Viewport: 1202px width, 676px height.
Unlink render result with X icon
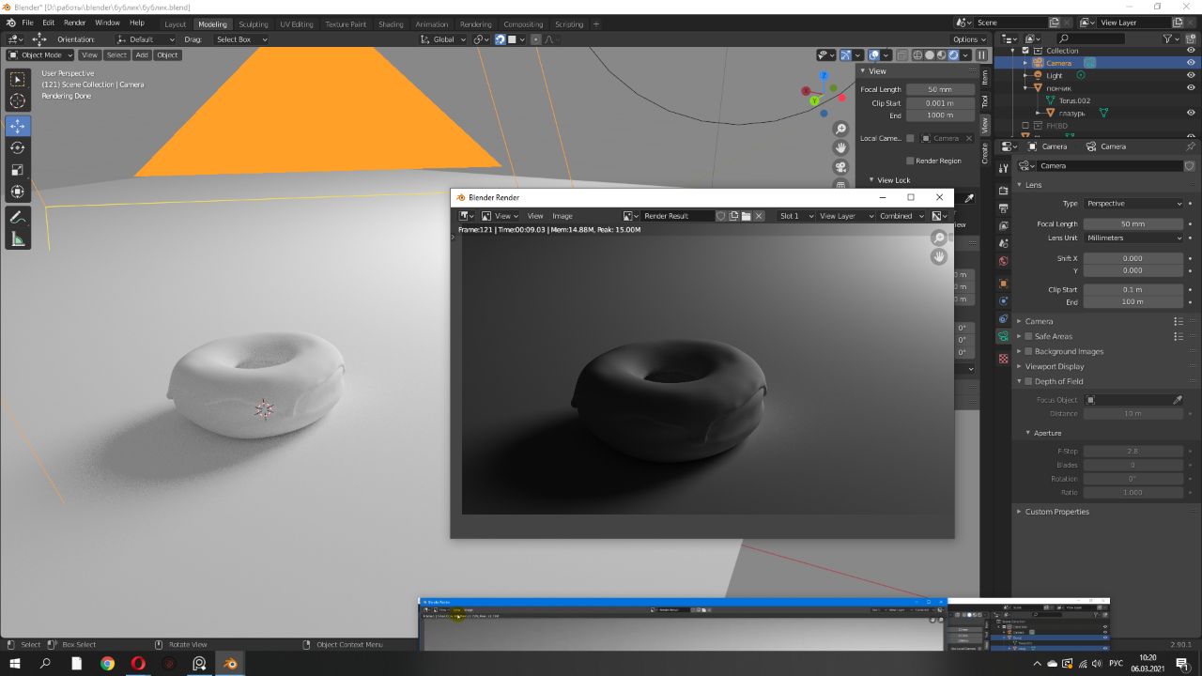coord(759,216)
